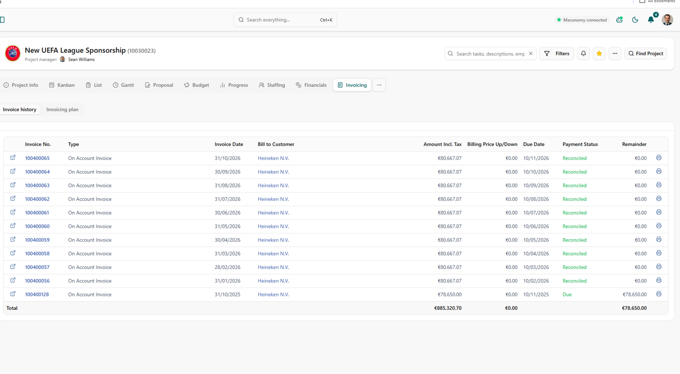Open external link icon for invoice 100400060

click(x=13, y=226)
